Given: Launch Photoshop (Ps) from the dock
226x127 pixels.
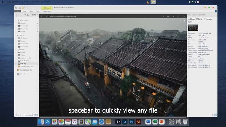Looking at the screenshot, I should (x=132, y=122).
